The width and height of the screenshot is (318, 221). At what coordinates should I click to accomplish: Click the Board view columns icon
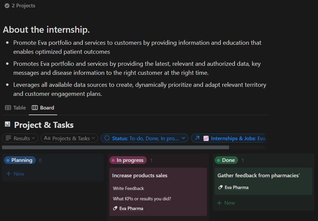click(35, 107)
